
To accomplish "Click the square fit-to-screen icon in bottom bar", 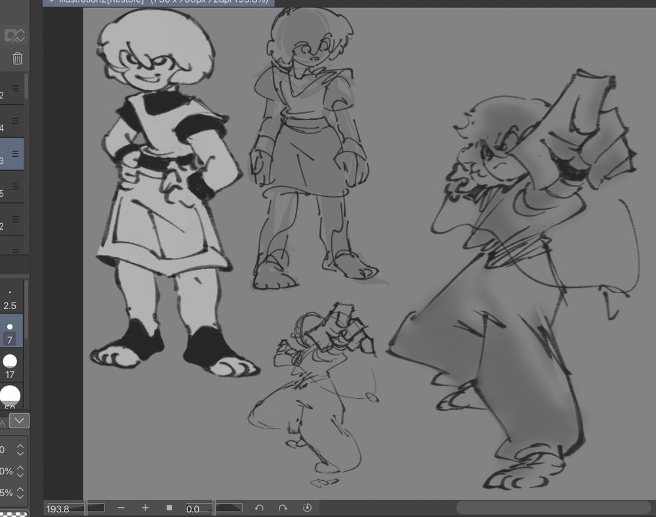I will point(169,508).
